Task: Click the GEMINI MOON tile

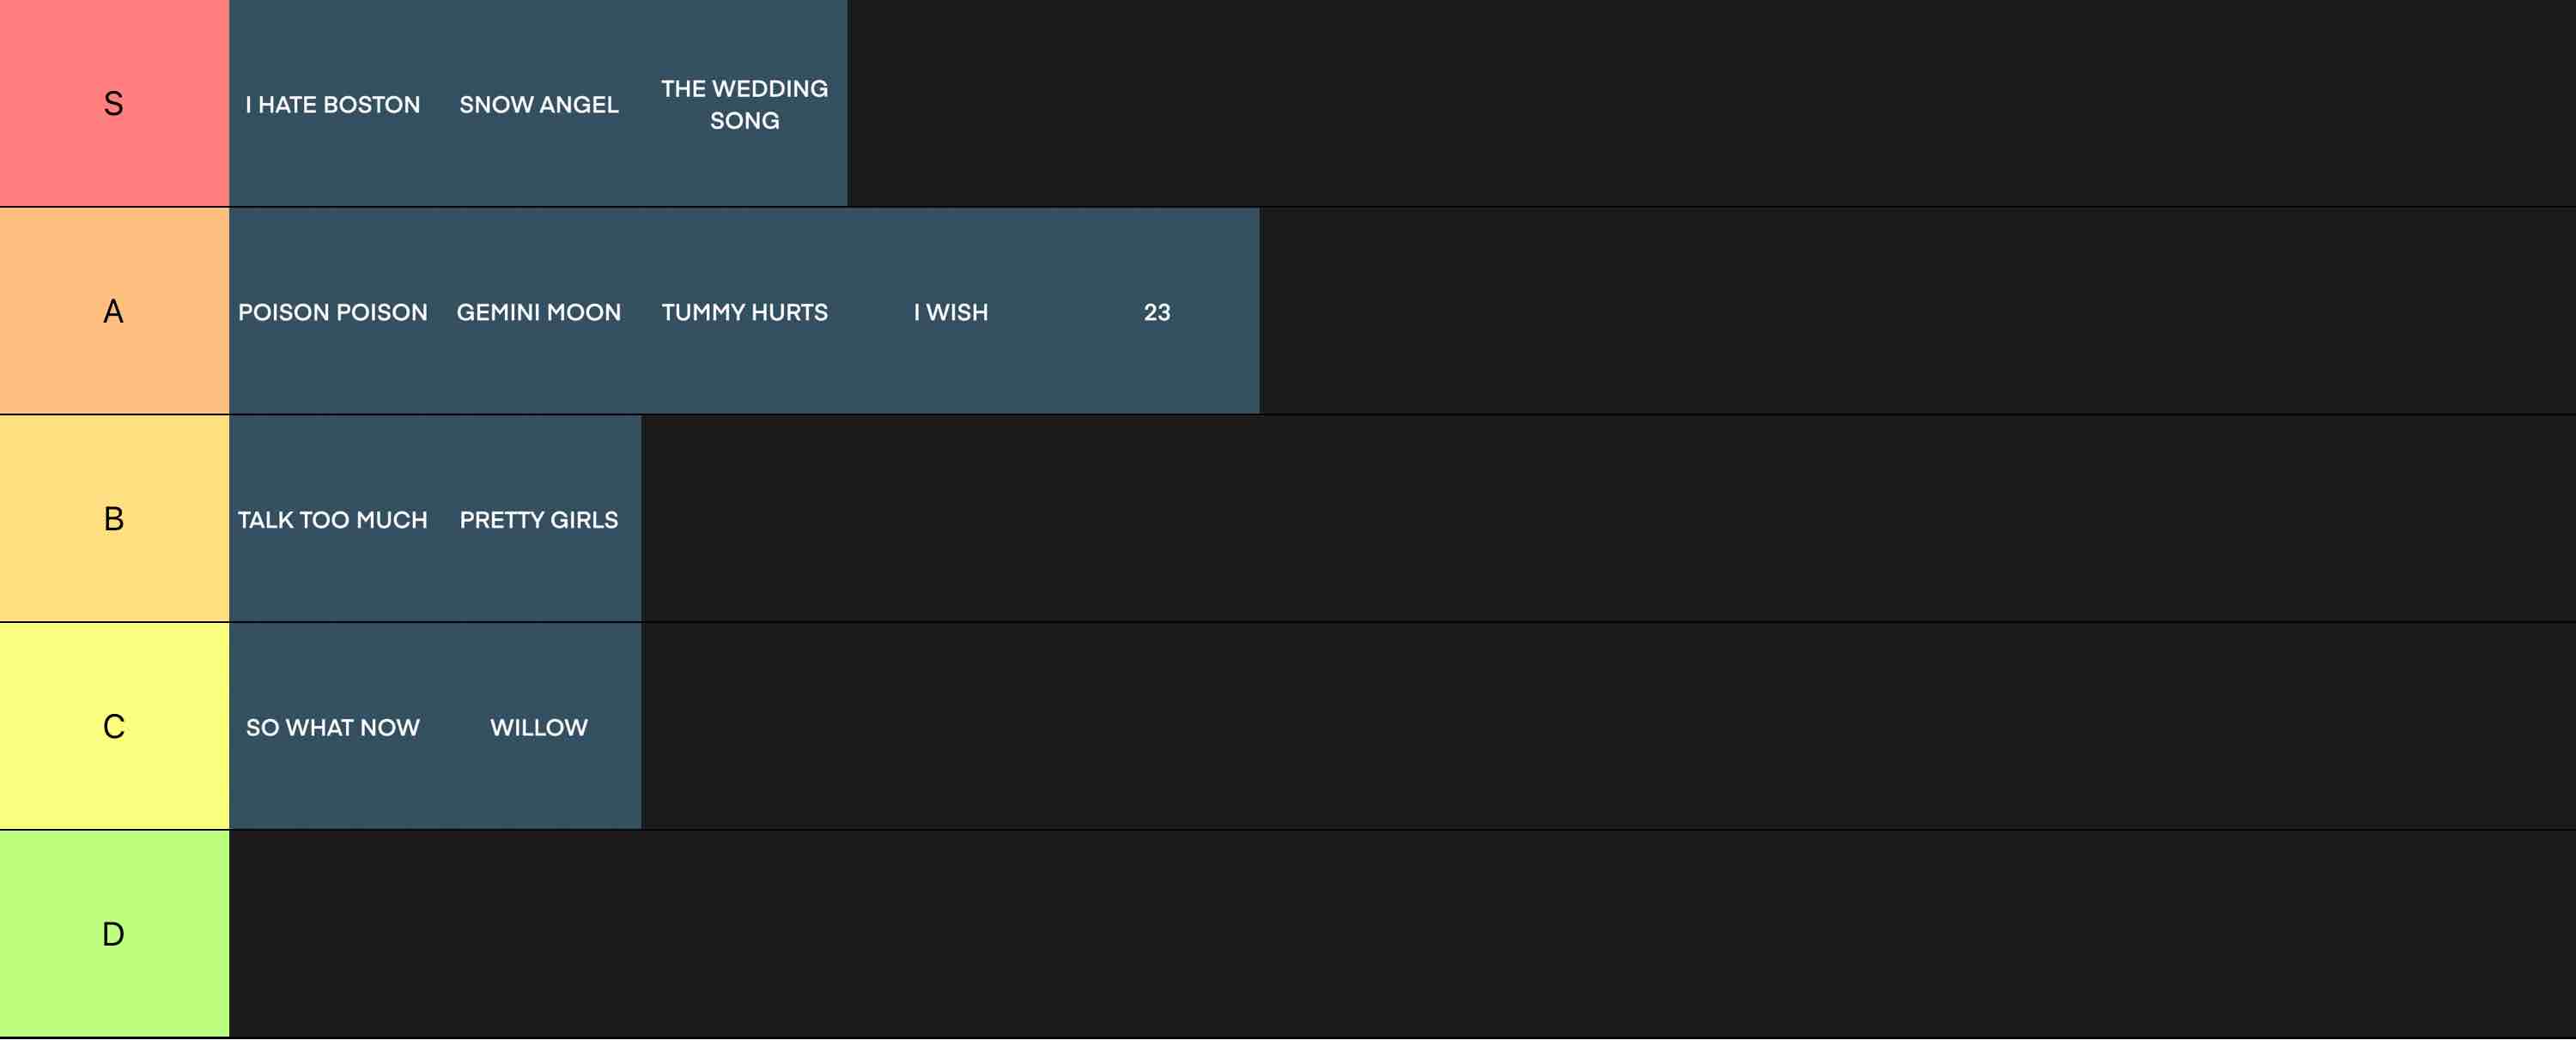Action: coord(538,311)
